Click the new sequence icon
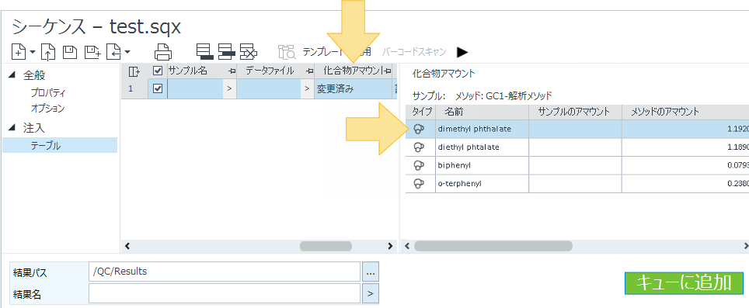This screenshot has width=749, height=308. (18, 52)
